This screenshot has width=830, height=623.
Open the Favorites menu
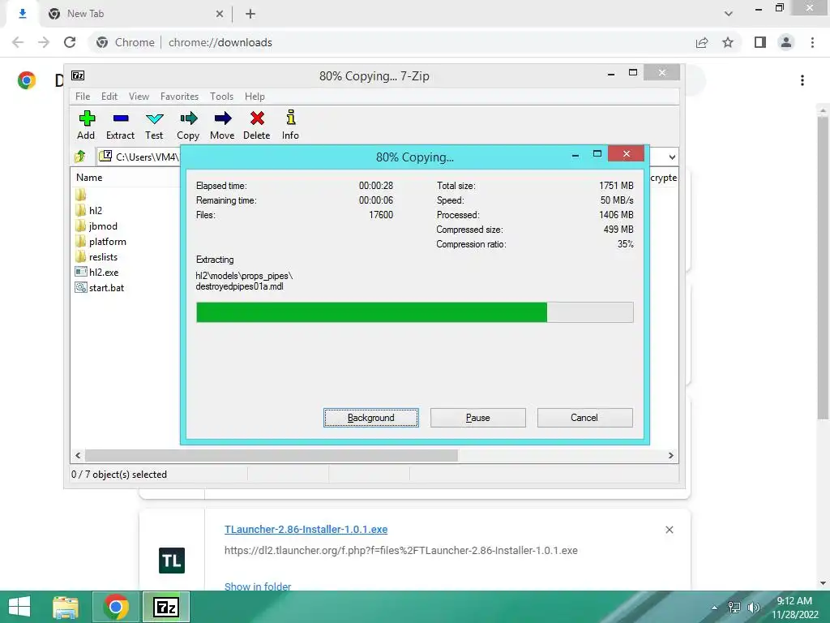[x=179, y=97]
